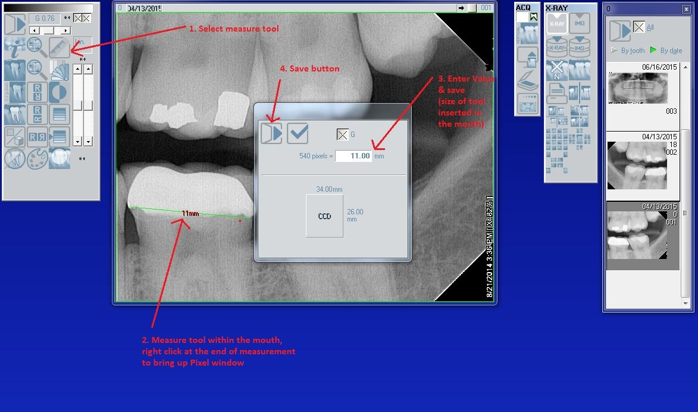This screenshot has height=412, width=698.
Task: Click the CCD sensor size box
Action: 324,216
